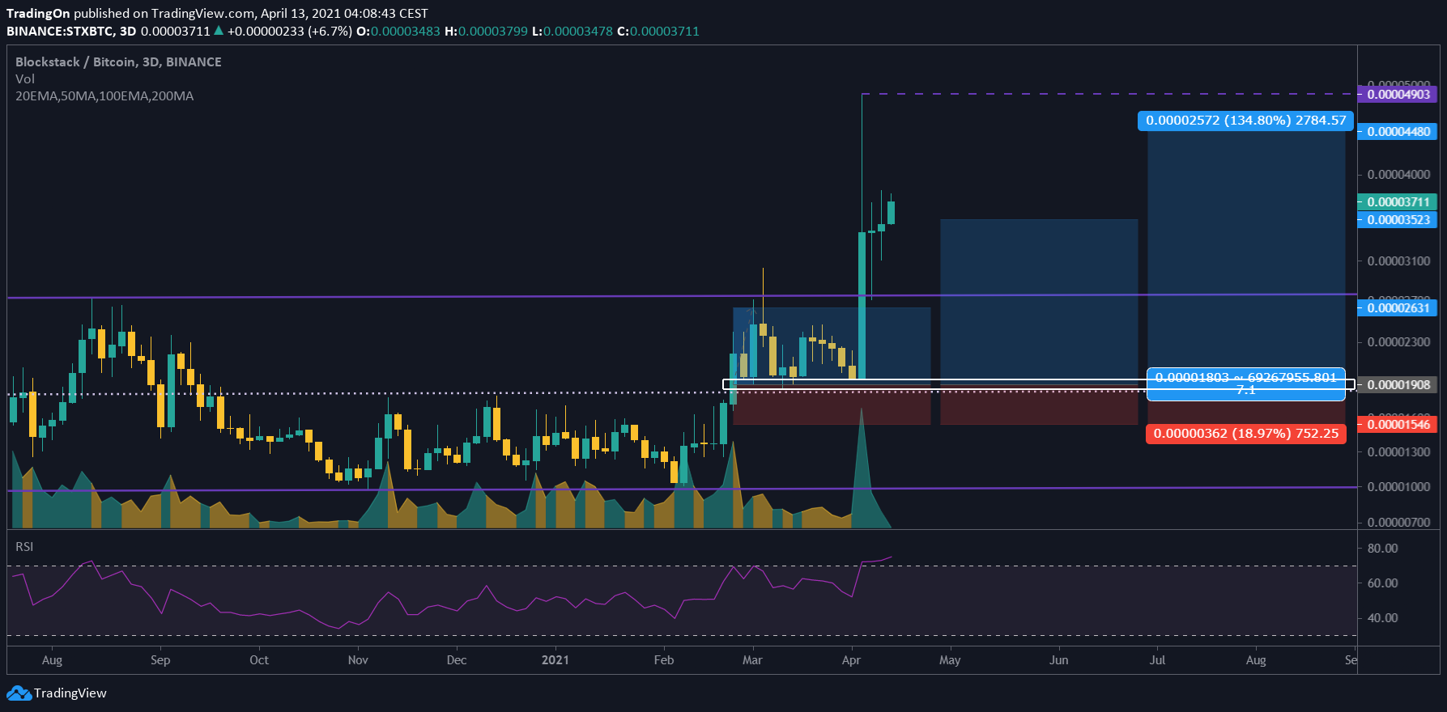Click the 0.00004480 target price label
The height and width of the screenshot is (712, 1447).
1397,132
